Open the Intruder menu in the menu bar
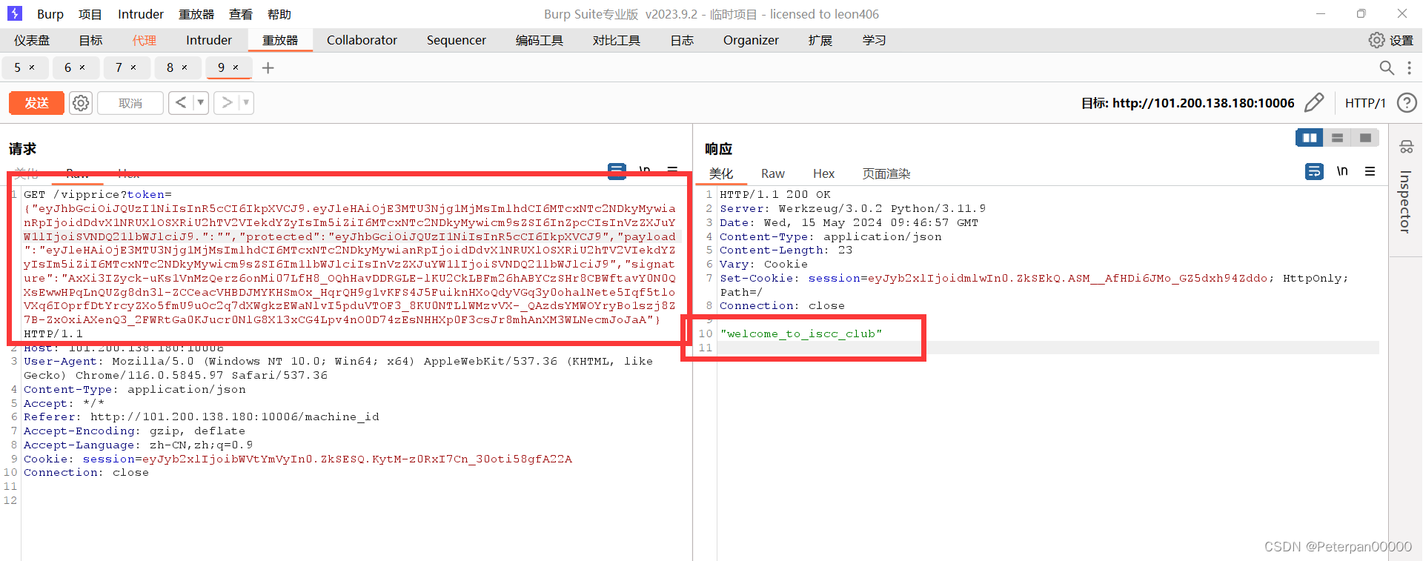Screen dimensions: 1423x561 pyautogui.click(x=141, y=14)
